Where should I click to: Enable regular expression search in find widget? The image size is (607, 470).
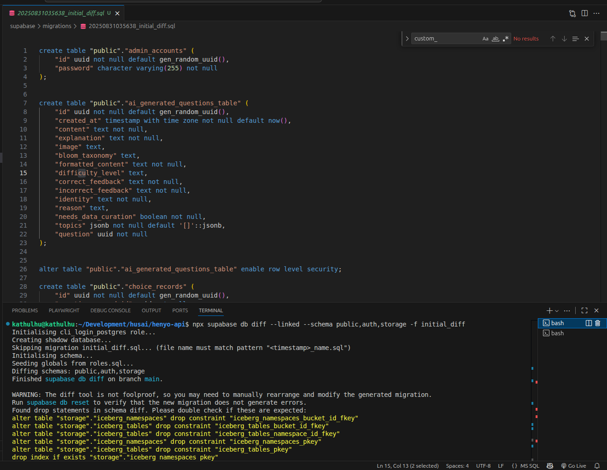coord(505,39)
